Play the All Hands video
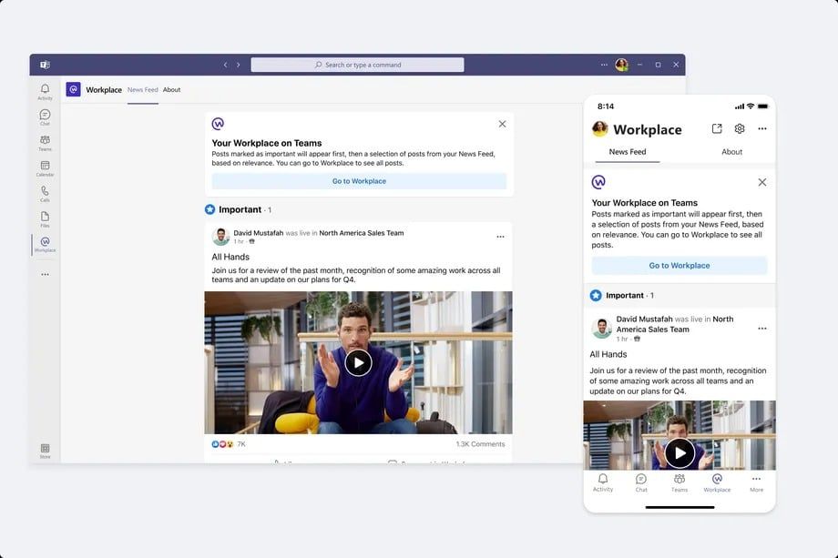 coord(358,362)
